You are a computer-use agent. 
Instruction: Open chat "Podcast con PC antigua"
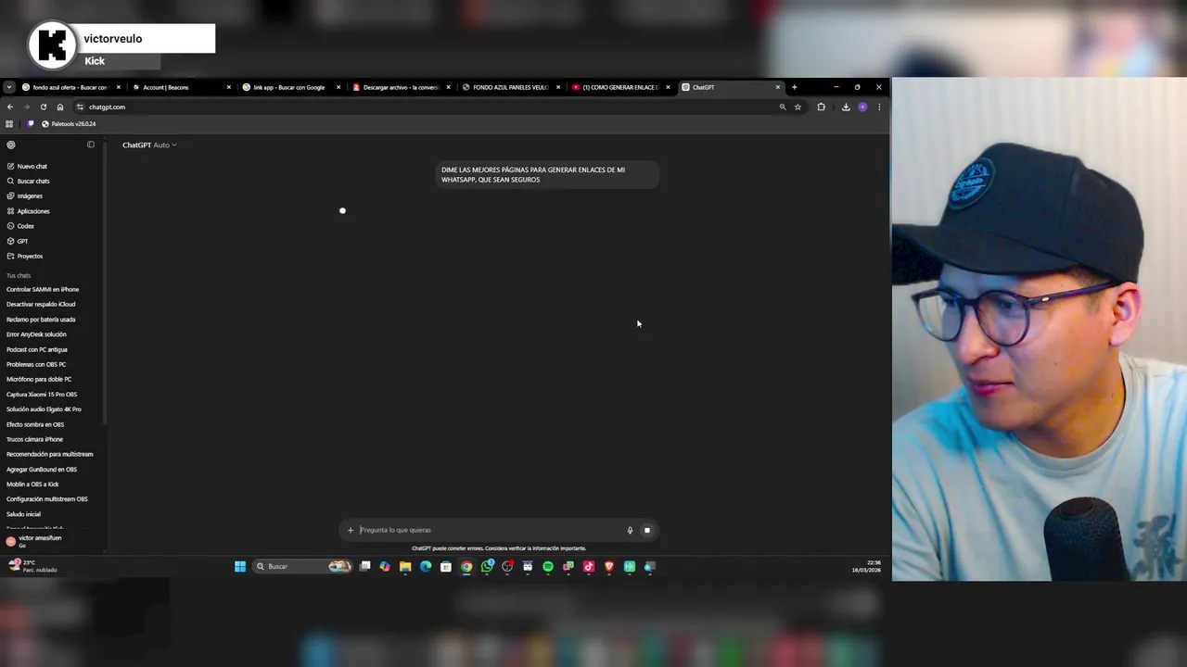(37, 349)
